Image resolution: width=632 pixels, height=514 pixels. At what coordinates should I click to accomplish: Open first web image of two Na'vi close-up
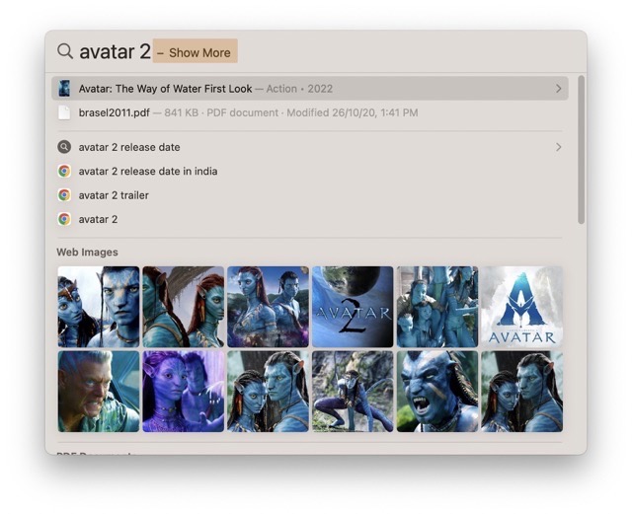(x=99, y=307)
